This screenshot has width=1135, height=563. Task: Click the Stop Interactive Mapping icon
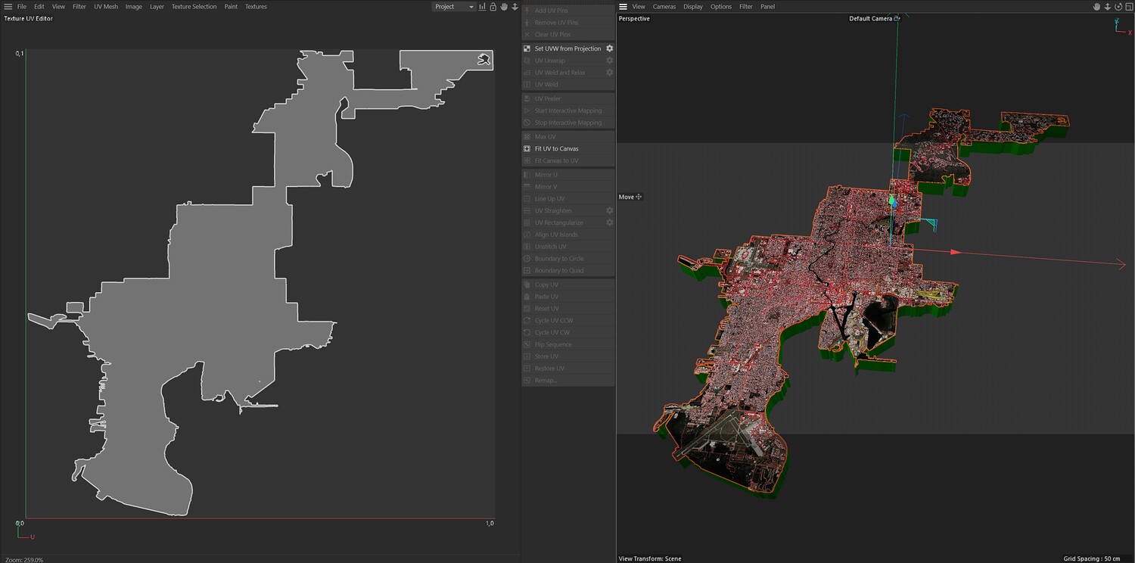pos(527,123)
